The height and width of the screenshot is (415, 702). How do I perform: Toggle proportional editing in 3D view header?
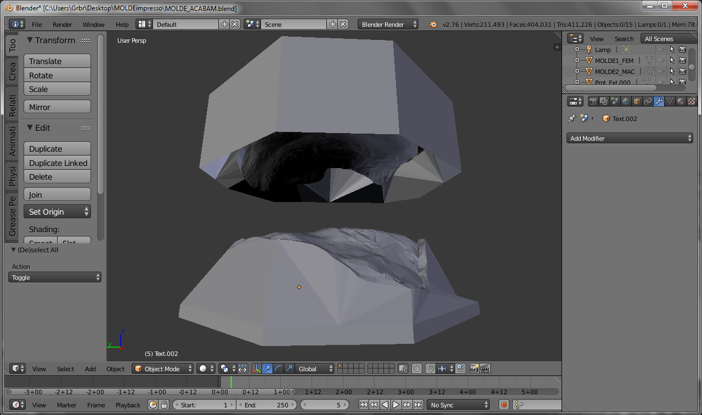(417, 368)
